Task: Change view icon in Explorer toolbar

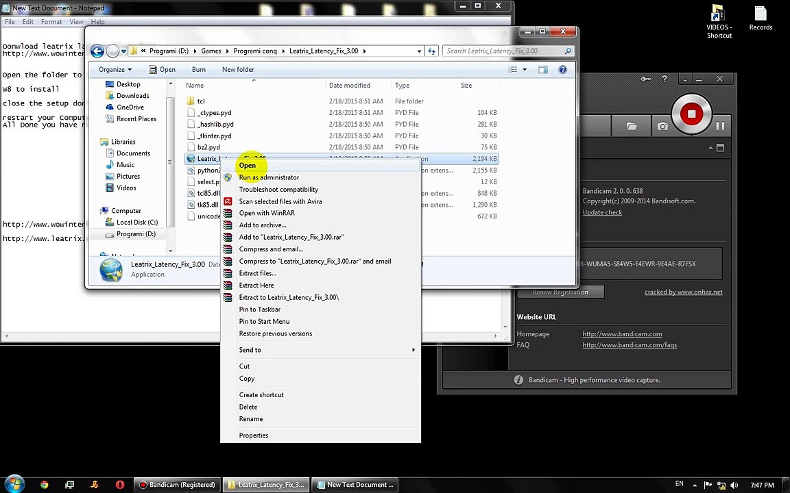Action: click(513, 69)
